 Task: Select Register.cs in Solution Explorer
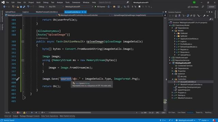tap(184, 49)
